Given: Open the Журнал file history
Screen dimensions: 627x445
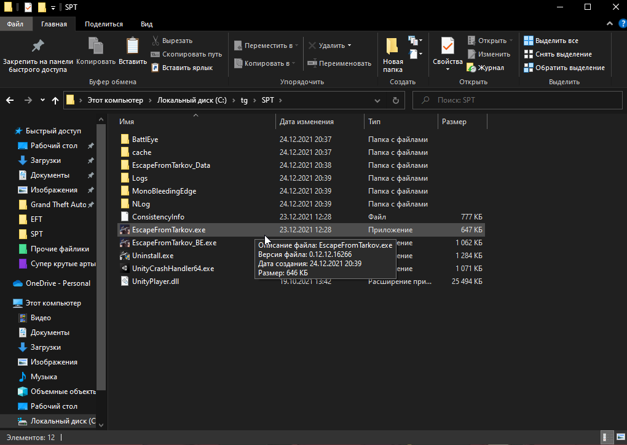Looking at the screenshot, I should tap(486, 68).
